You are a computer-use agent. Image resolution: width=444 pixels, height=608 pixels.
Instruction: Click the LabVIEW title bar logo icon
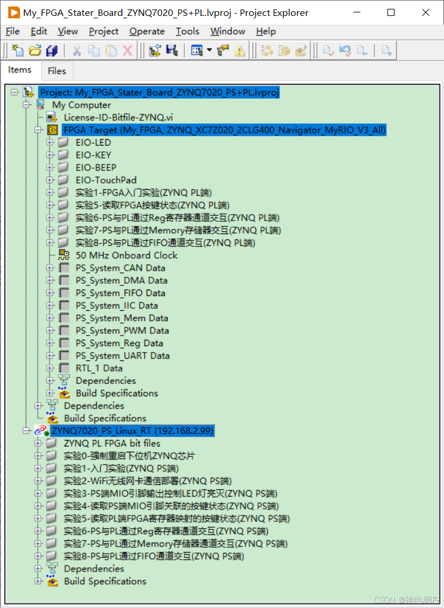[14, 12]
